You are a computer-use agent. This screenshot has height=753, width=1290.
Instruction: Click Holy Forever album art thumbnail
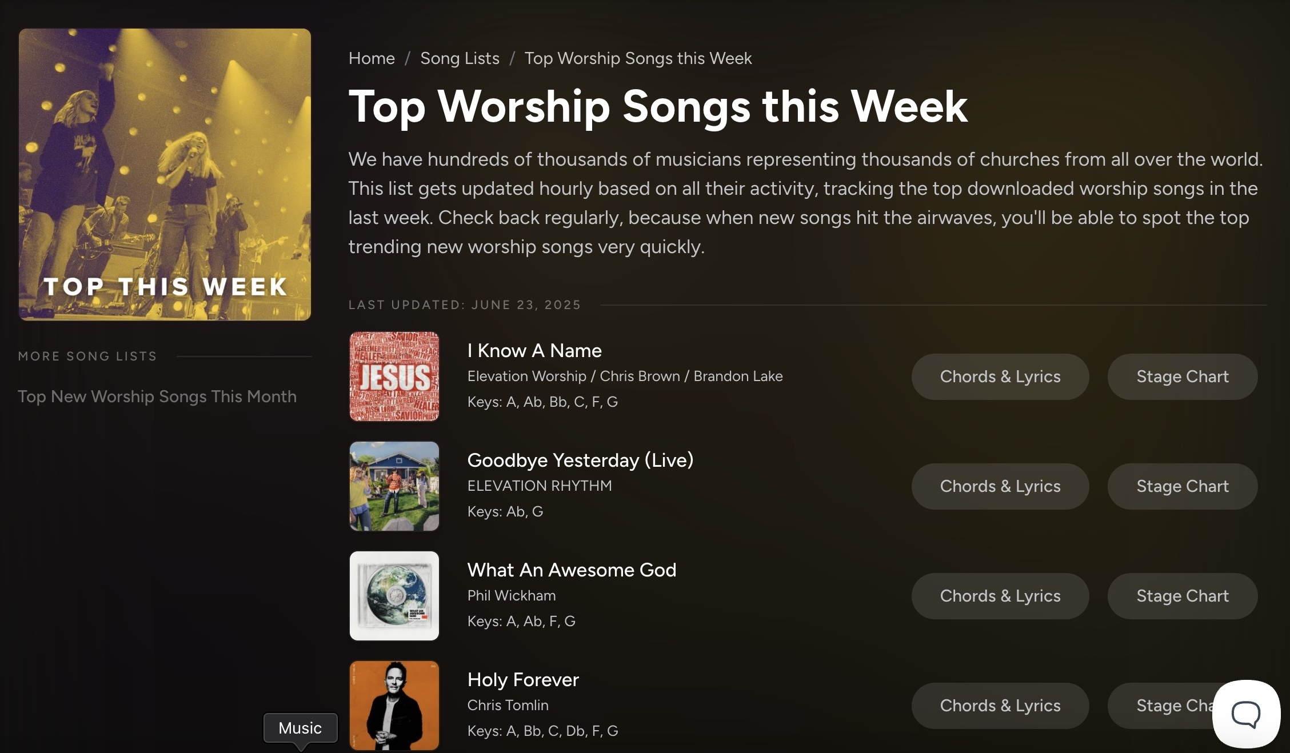coord(394,706)
